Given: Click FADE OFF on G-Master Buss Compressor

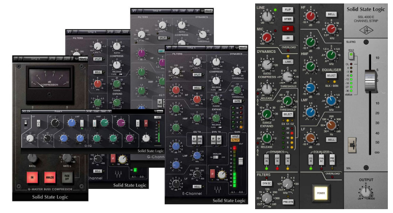Looking at the screenshot, I should 67,177.
